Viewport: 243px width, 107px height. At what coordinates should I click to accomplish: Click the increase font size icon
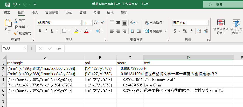pyautogui.click(x=96, y=23)
